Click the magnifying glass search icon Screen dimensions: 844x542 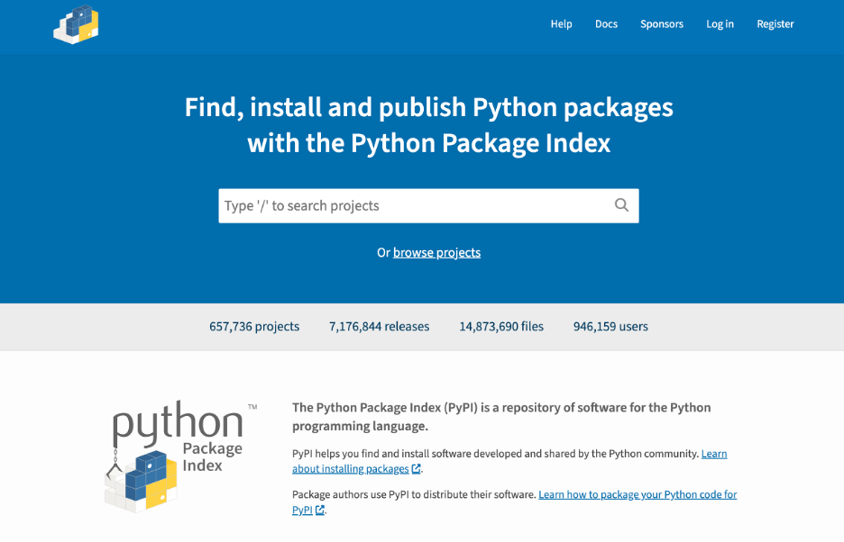(621, 205)
